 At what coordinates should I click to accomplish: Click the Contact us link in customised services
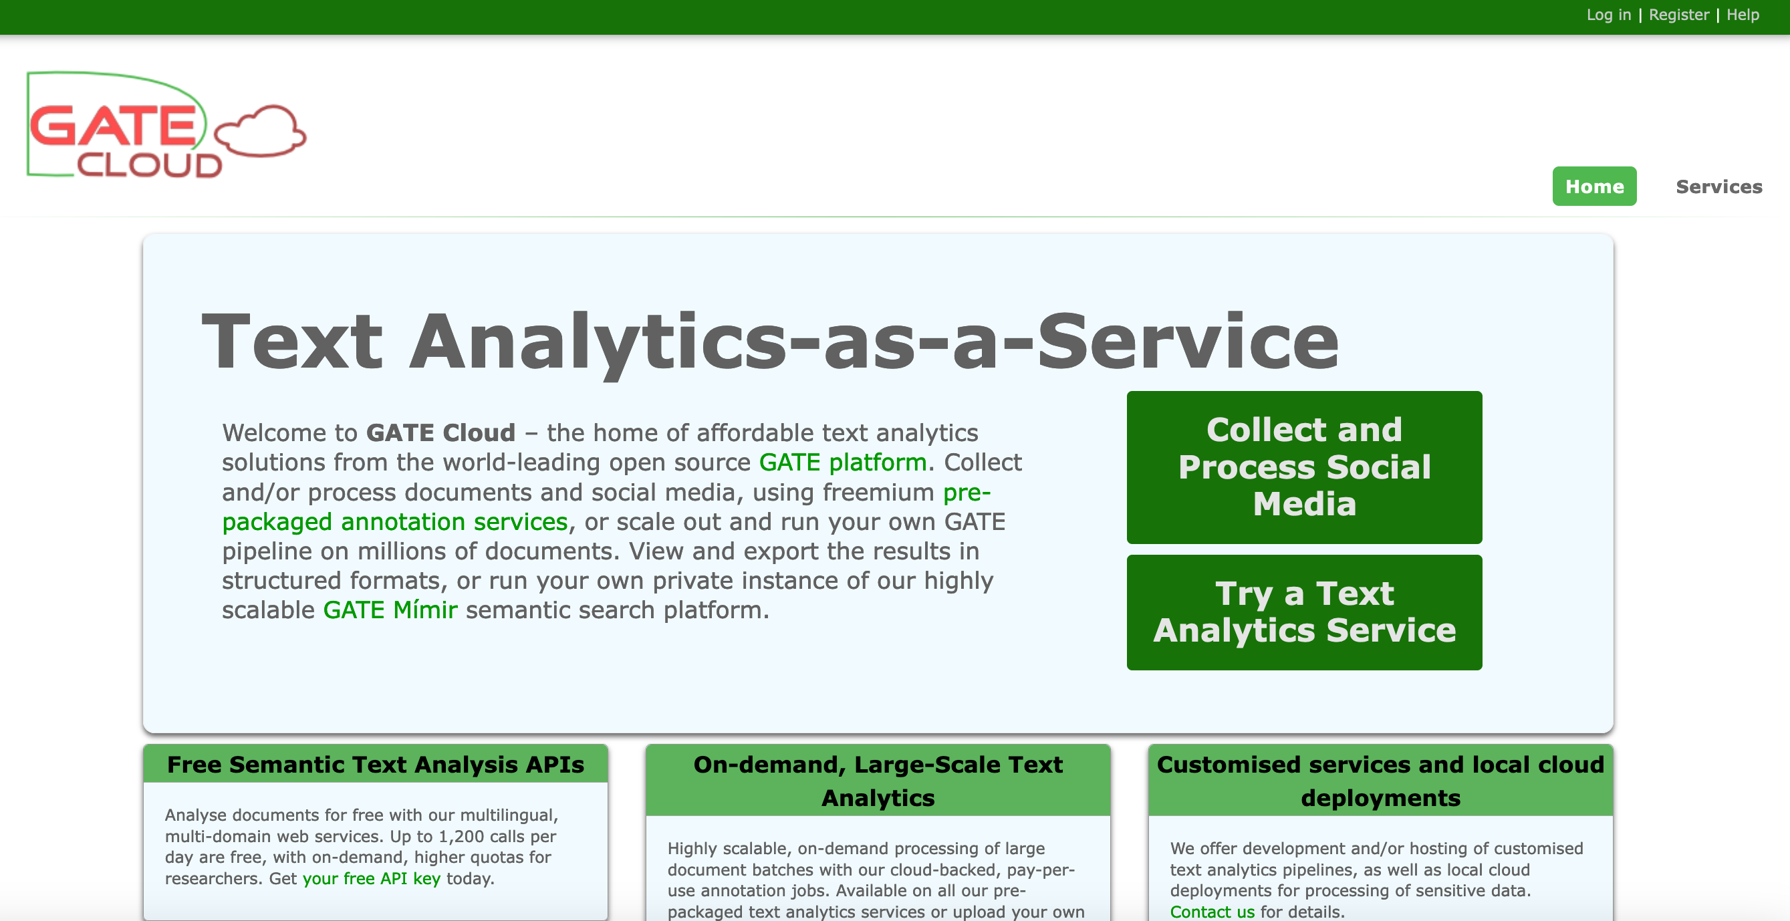pyautogui.click(x=1202, y=912)
